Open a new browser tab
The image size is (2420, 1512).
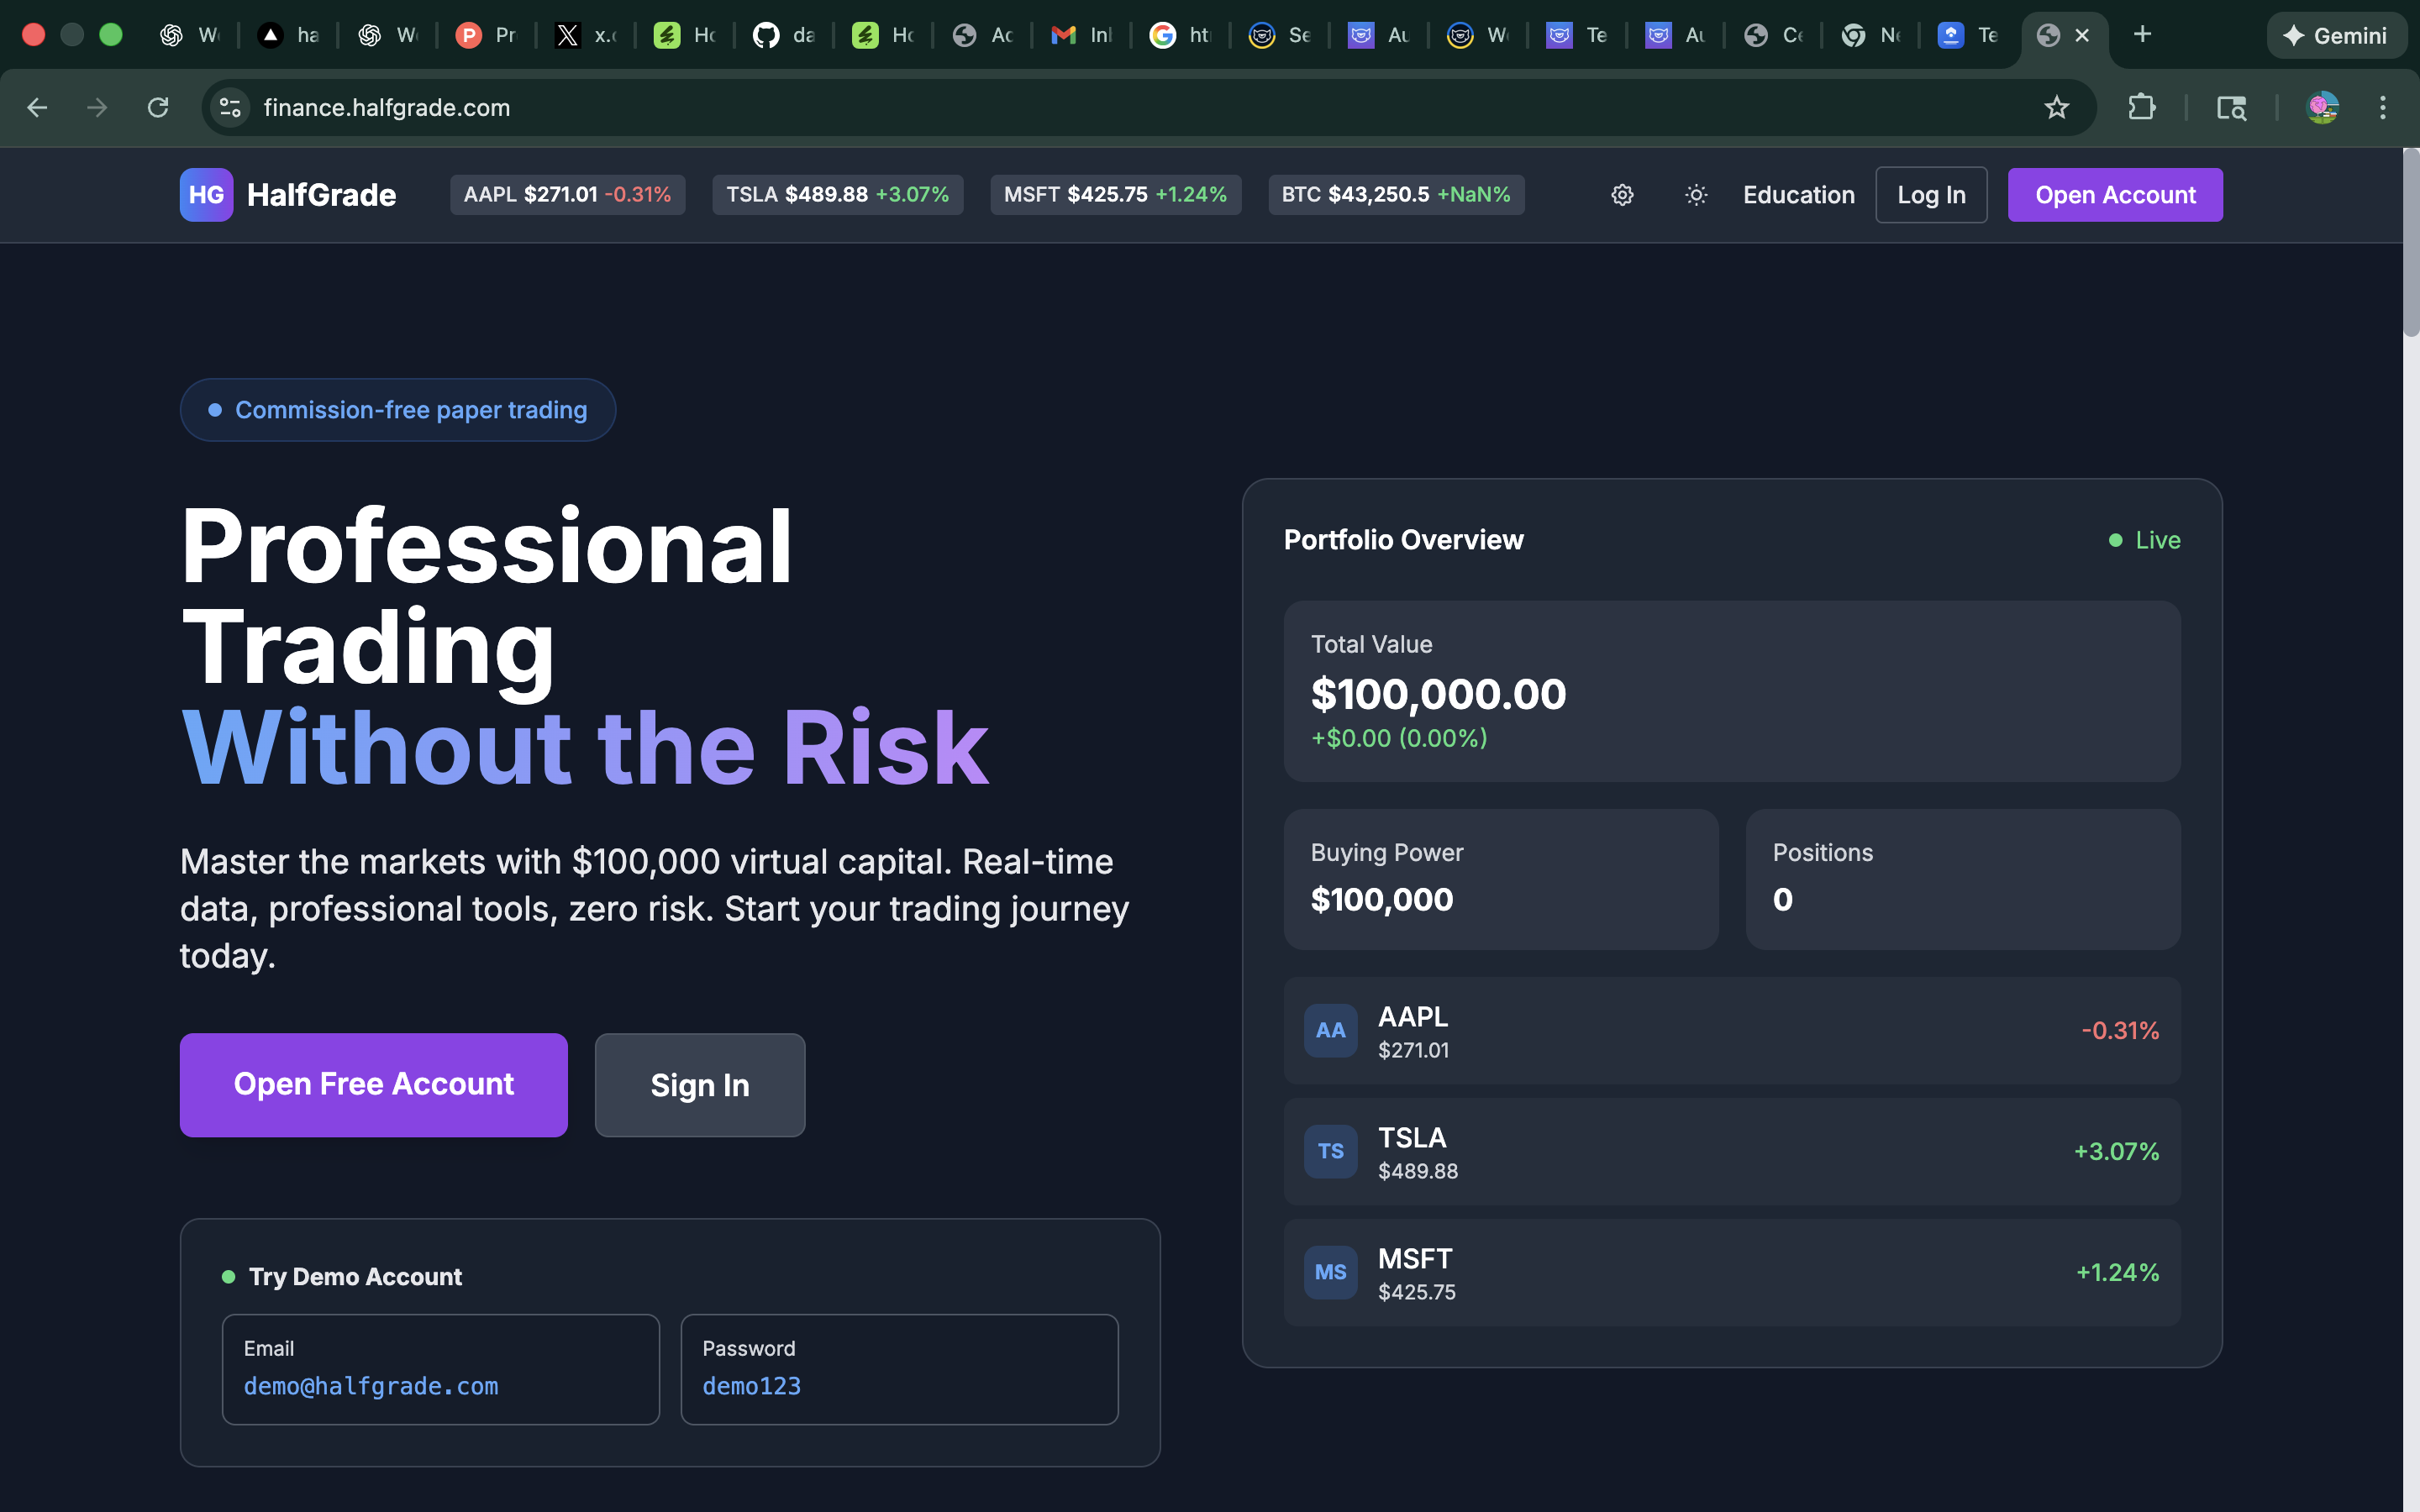coord(2143,34)
